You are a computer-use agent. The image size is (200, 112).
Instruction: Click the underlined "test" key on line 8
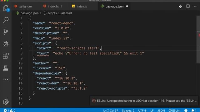43,53
